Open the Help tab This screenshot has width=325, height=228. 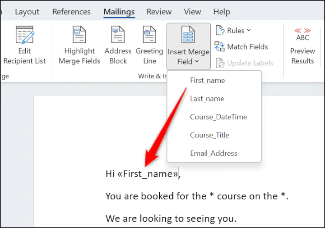(x=222, y=12)
